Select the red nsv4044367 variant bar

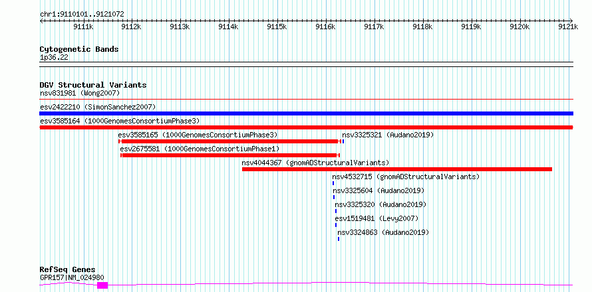coord(397,169)
